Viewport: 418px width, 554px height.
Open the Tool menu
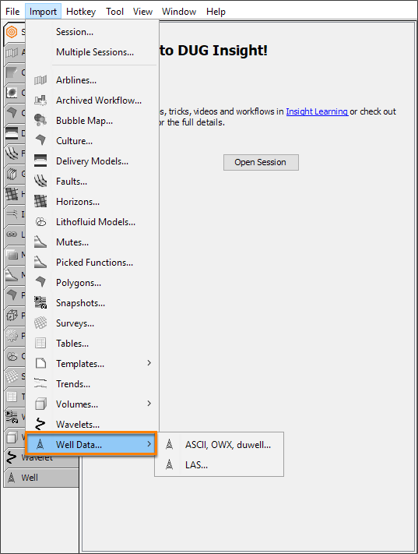[114, 12]
